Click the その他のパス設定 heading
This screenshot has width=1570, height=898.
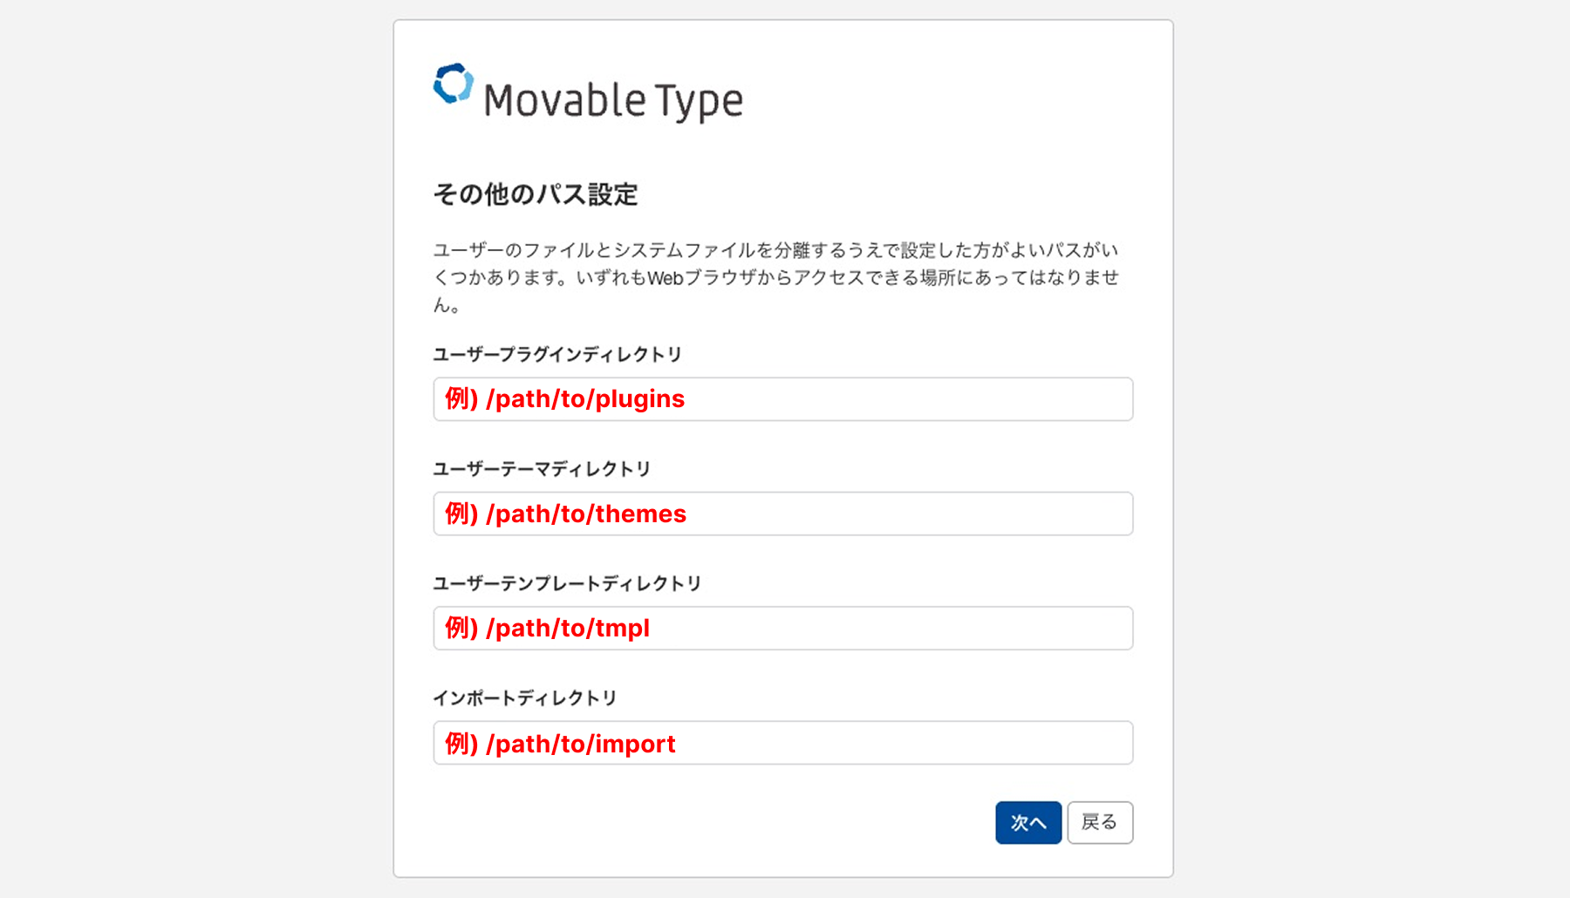(536, 194)
